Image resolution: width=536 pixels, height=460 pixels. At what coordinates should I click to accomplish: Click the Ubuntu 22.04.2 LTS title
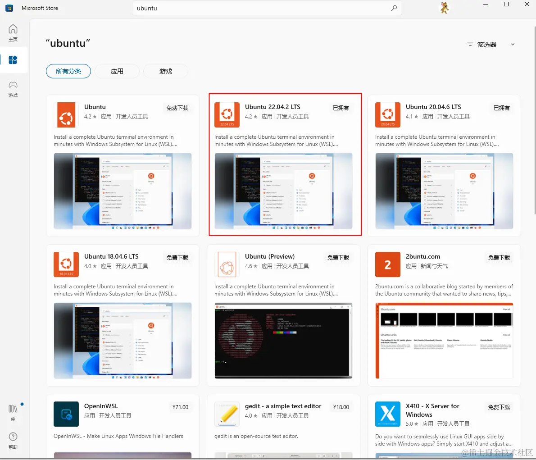click(273, 107)
